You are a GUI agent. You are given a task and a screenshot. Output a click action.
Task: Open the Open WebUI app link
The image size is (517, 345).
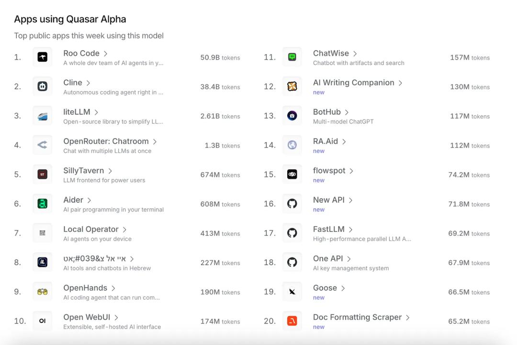87,317
